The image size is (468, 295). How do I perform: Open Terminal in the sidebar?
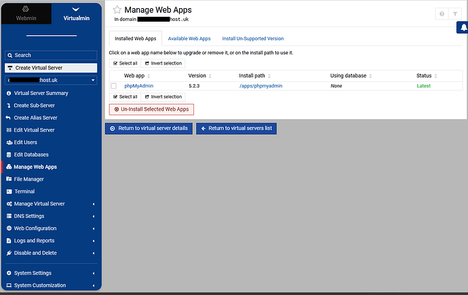24,191
